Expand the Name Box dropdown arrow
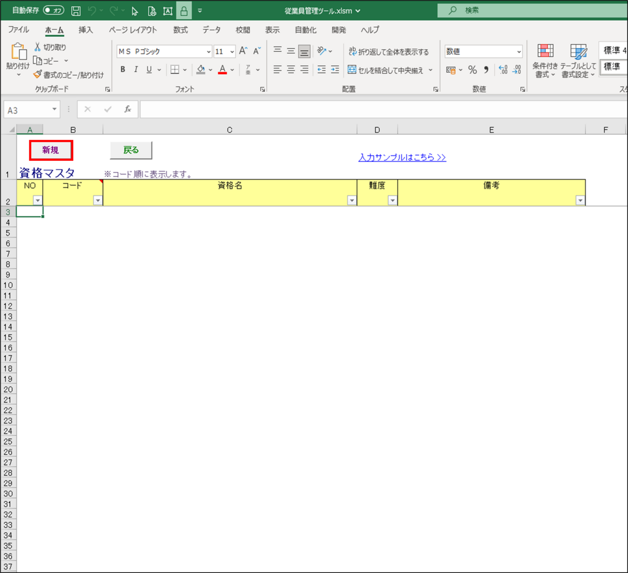Viewport: 628px width, 573px height. coord(54,109)
